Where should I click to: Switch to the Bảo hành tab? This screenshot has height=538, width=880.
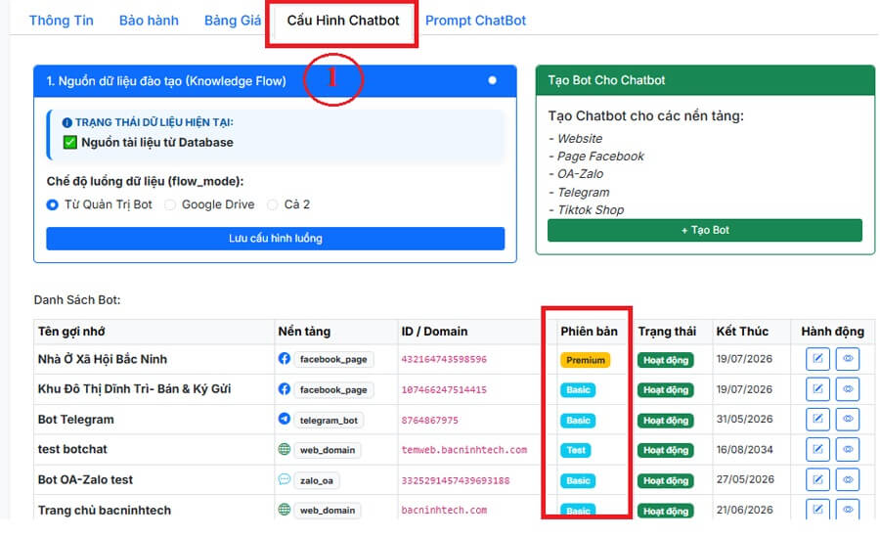point(149,21)
